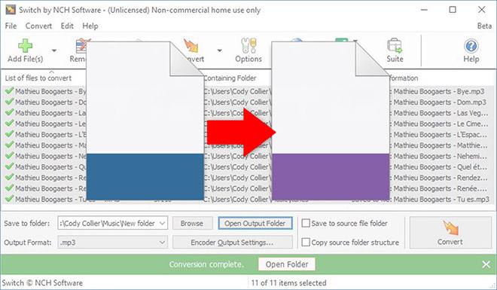Open the Output Format .mp3 dropdown
Image resolution: width=497 pixels, height=290 pixels.
(x=113, y=243)
